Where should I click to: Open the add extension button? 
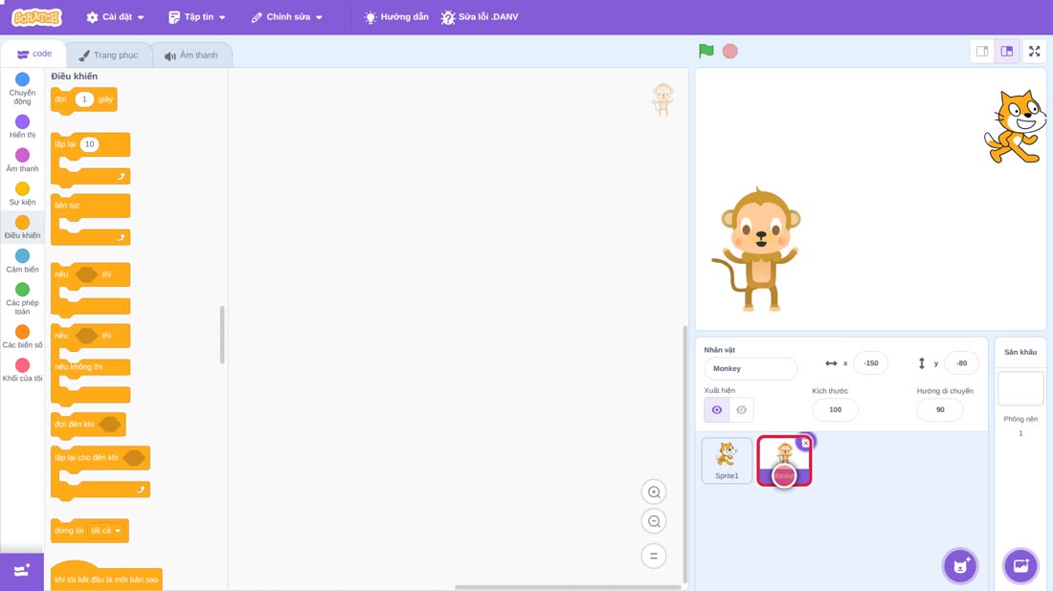21,571
